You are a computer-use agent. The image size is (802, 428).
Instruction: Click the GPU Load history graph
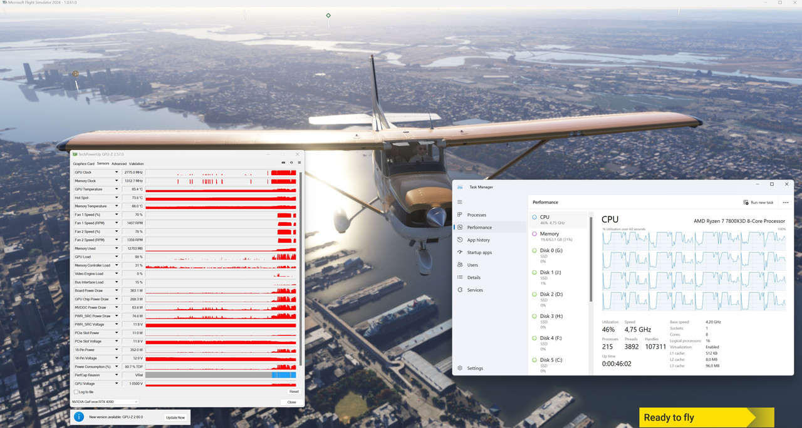(x=221, y=257)
